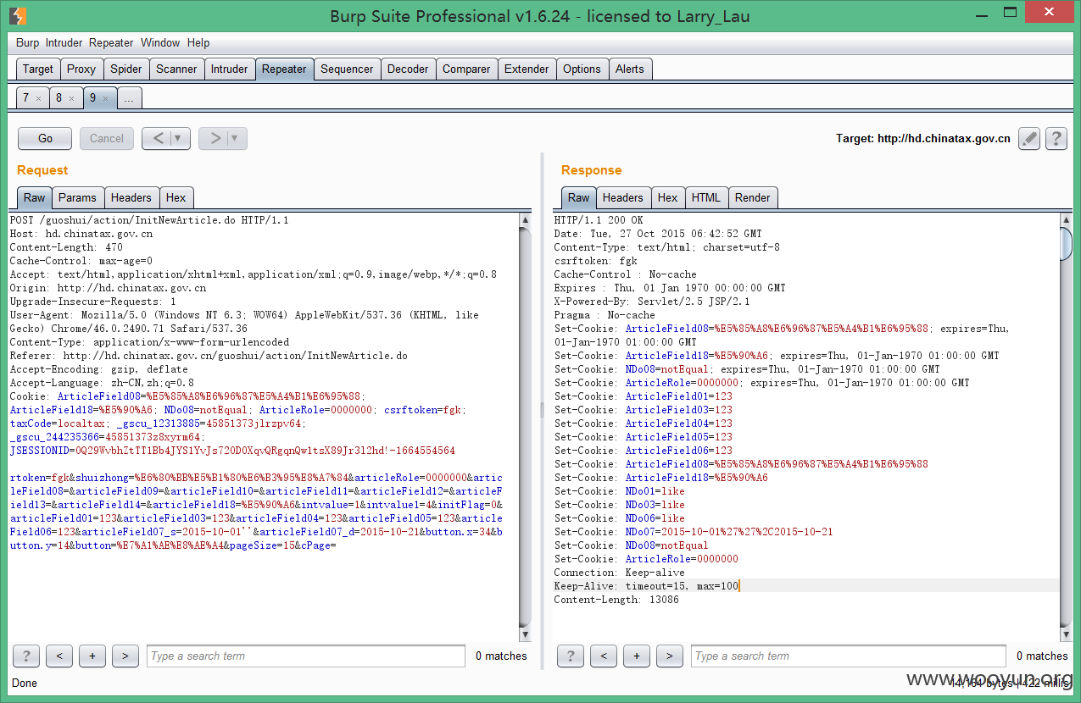Click the Cancel button
Viewport: 1081px width, 703px height.
point(107,138)
